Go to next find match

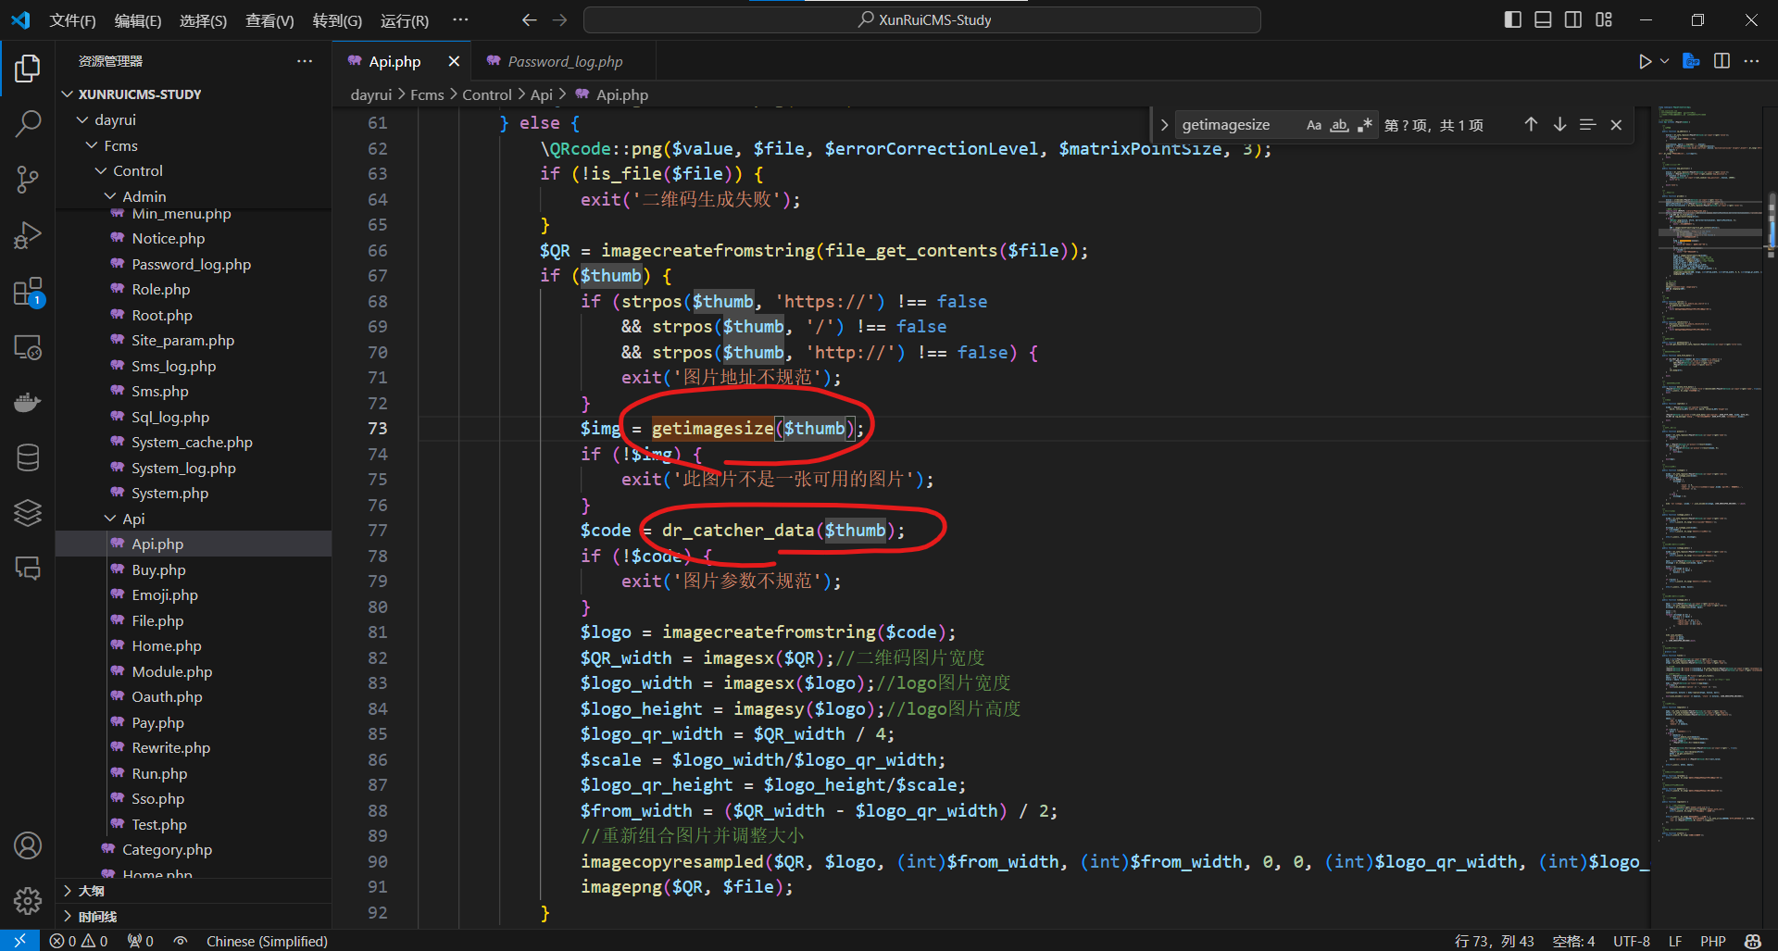pyautogui.click(x=1559, y=125)
